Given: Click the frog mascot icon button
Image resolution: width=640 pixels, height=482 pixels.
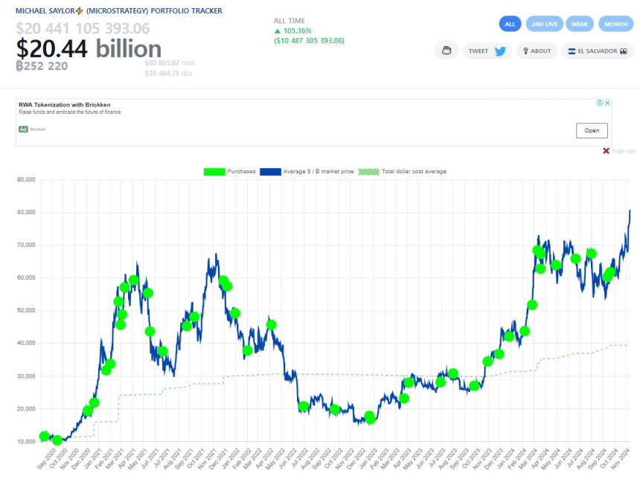Looking at the screenshot, I should [447, 51].
